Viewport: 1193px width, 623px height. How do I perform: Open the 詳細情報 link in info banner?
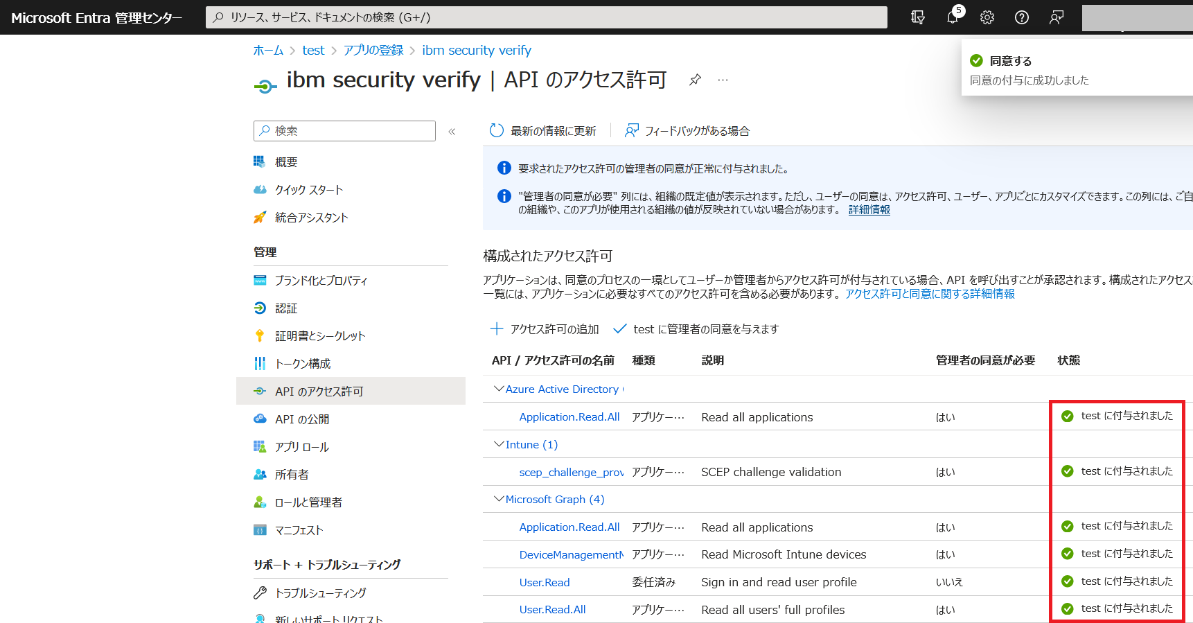pyautogui.click(x=869, y=209)
